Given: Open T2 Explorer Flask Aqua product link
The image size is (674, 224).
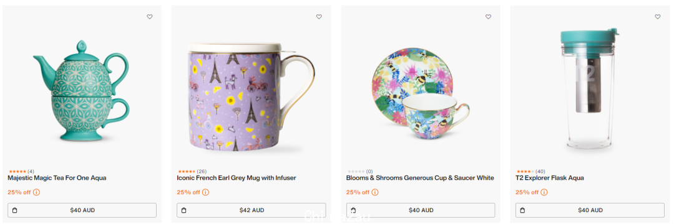Looking at the screenshot, I should pos(550,178).
